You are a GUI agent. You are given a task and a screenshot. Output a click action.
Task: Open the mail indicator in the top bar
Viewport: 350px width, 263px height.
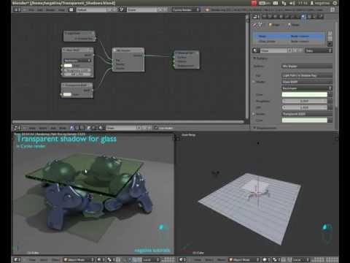[x=276, y=3]
